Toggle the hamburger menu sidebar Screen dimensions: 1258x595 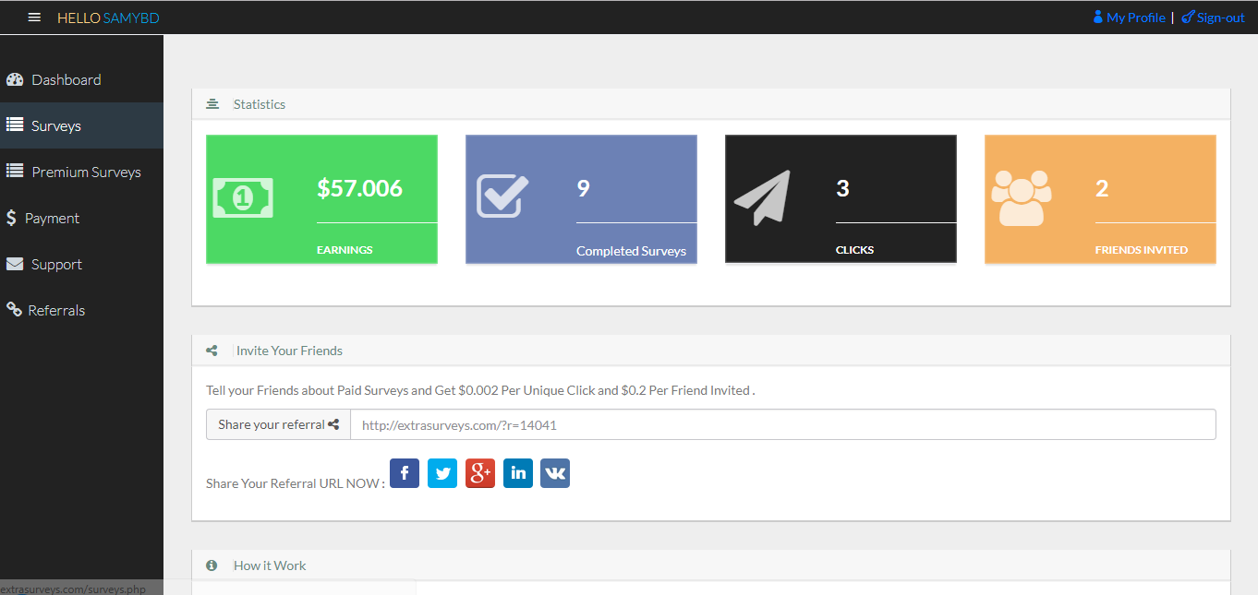[35, 18]
